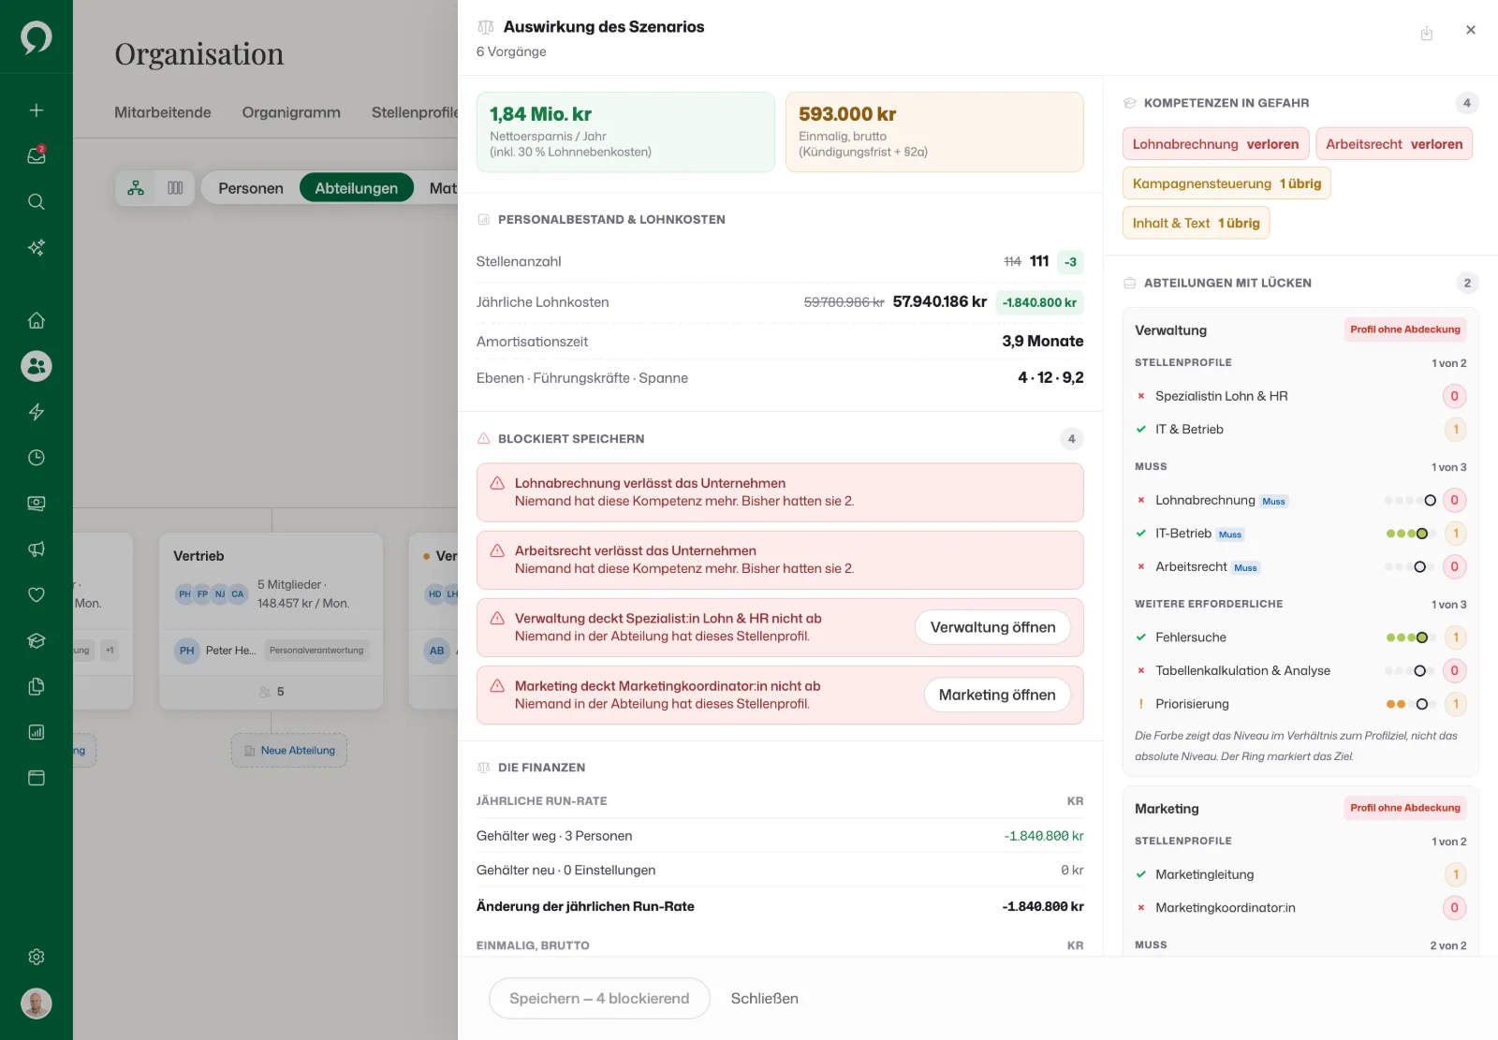Click the IT & Betrieb profile row
1498x1040 pixels.
(1300, 430)
